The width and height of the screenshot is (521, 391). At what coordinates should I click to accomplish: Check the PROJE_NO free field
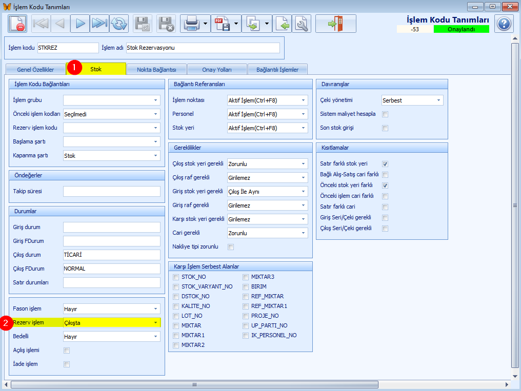246,316
